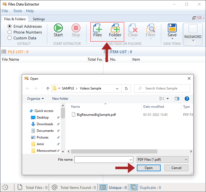Open the File name combo dropdown
206x192 pixels.
(131, 160)
